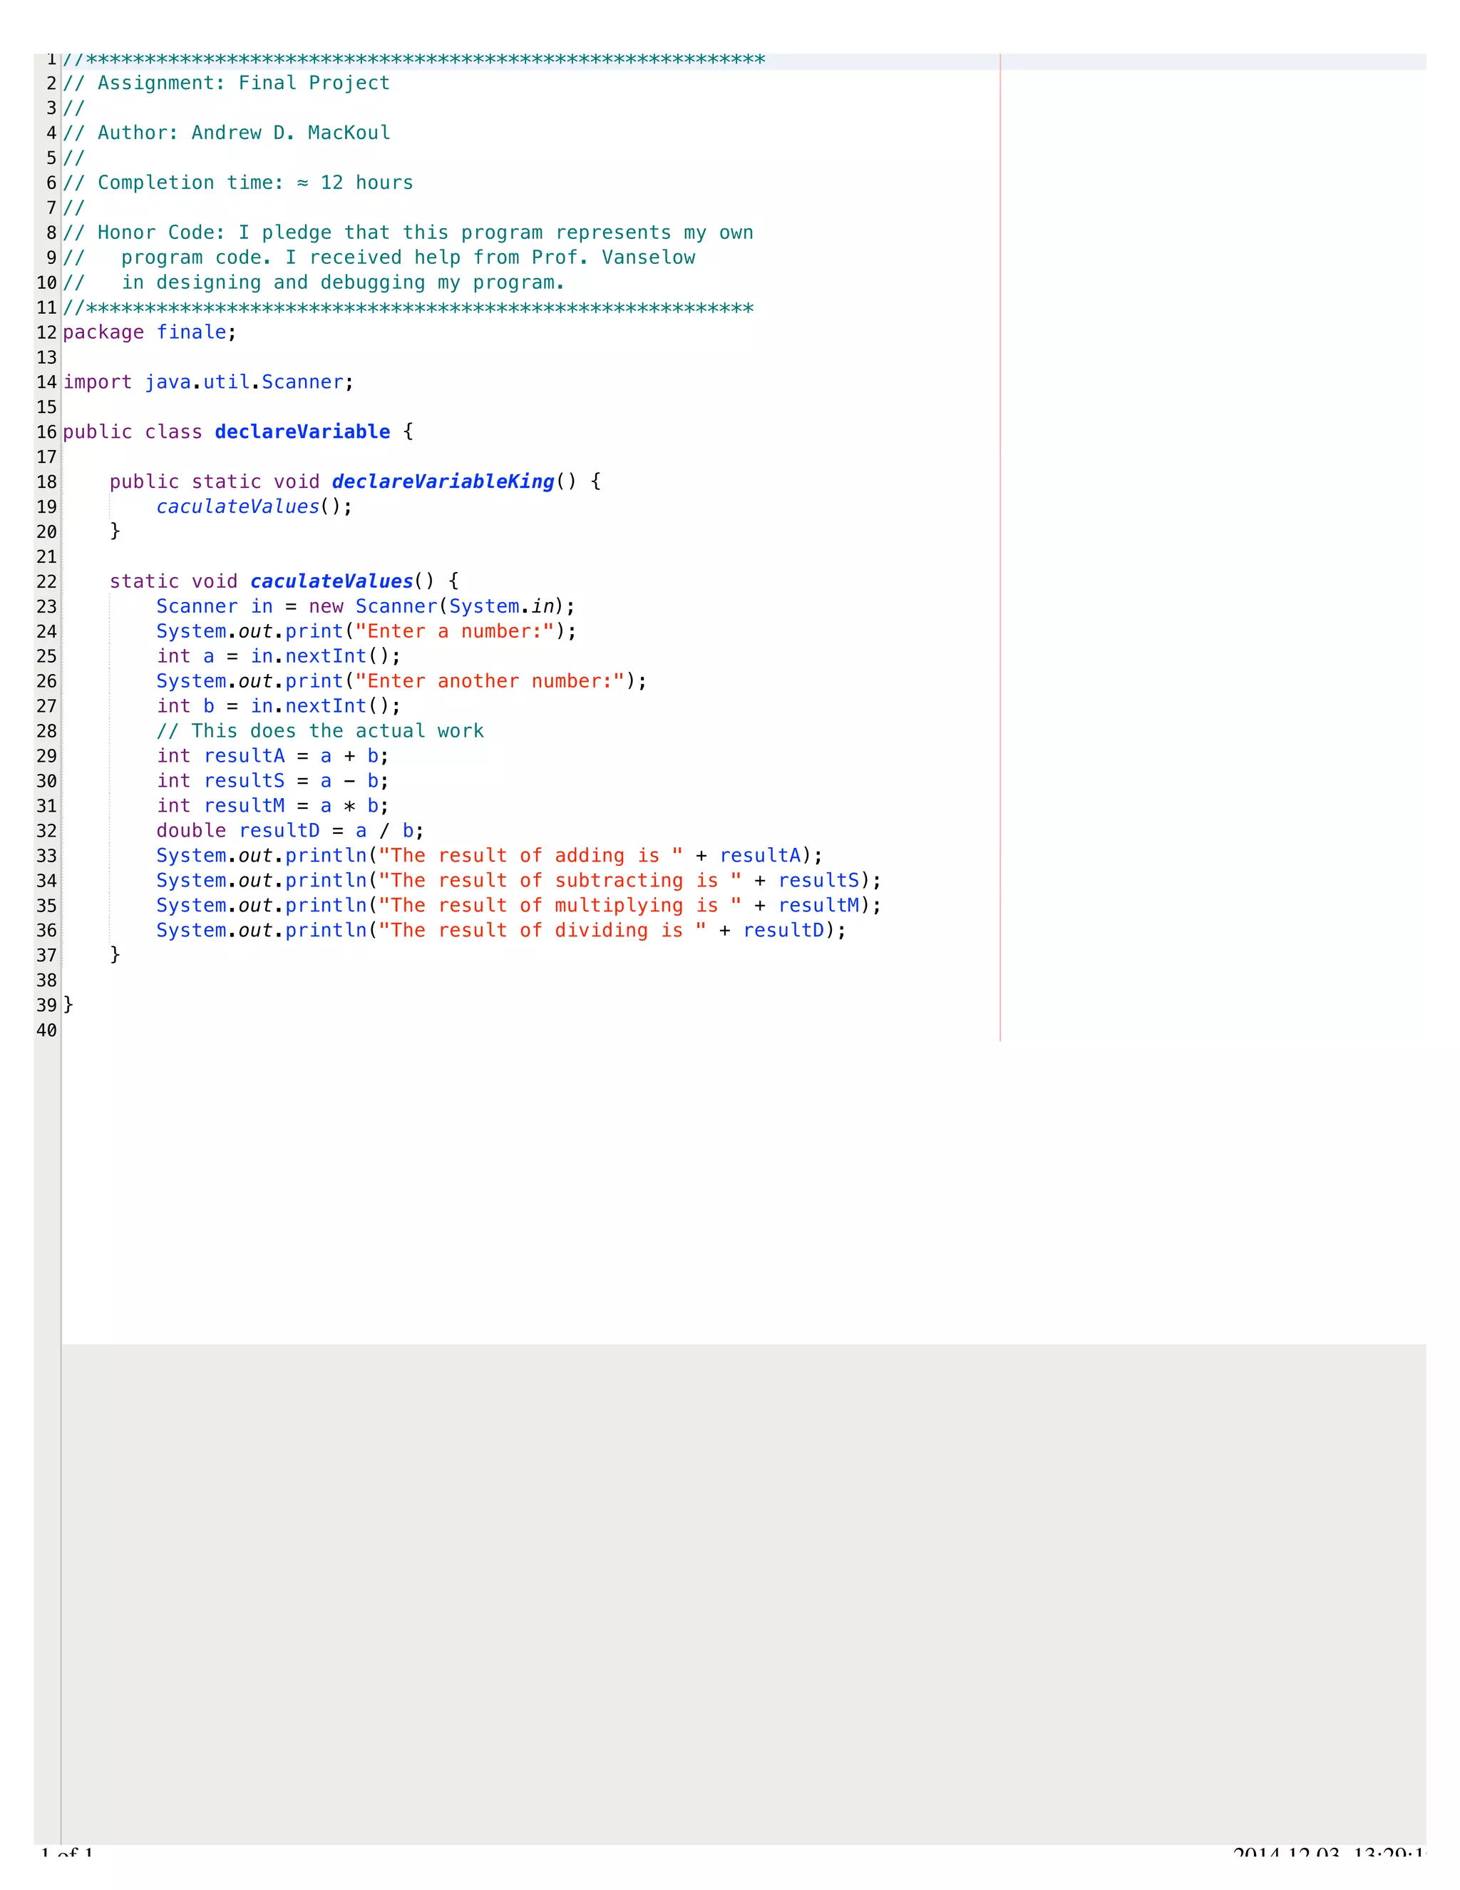Click line number 16 in the gutter
This screenshot has height=1890, width=1460.
(x=47, y=431)
